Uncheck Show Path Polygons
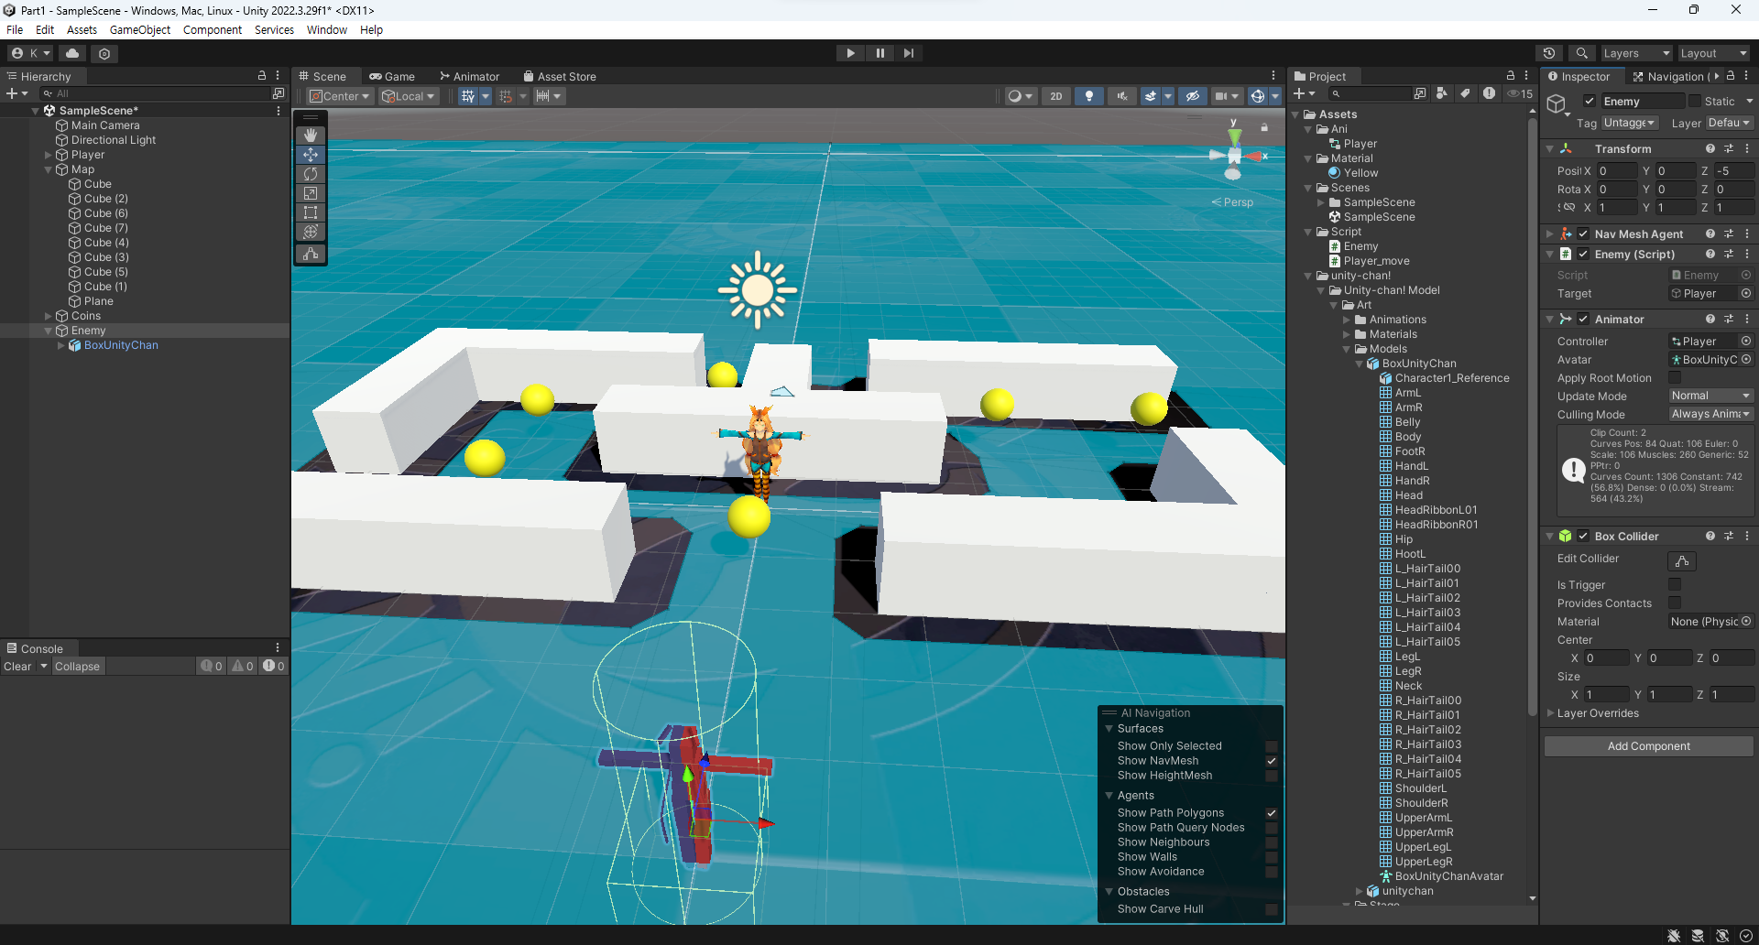 click(1272, 813)
